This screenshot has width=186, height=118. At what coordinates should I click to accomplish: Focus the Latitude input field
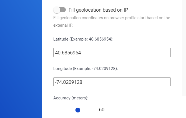112,52
